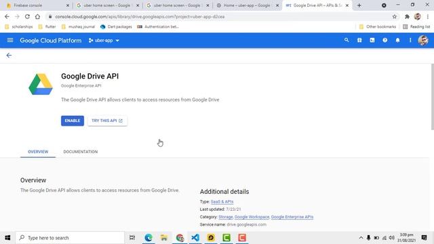Viewport: 434px width, 244px height.
Task: Open the Cloud Platform search icon
Action: [x=347, y=41]
